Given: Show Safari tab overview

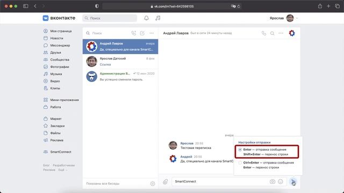Looking at the screenshot, I should point(337,6).
